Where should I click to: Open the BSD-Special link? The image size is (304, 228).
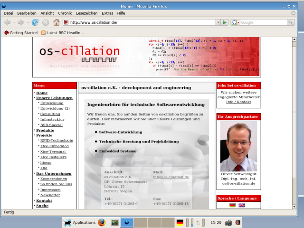51,125
